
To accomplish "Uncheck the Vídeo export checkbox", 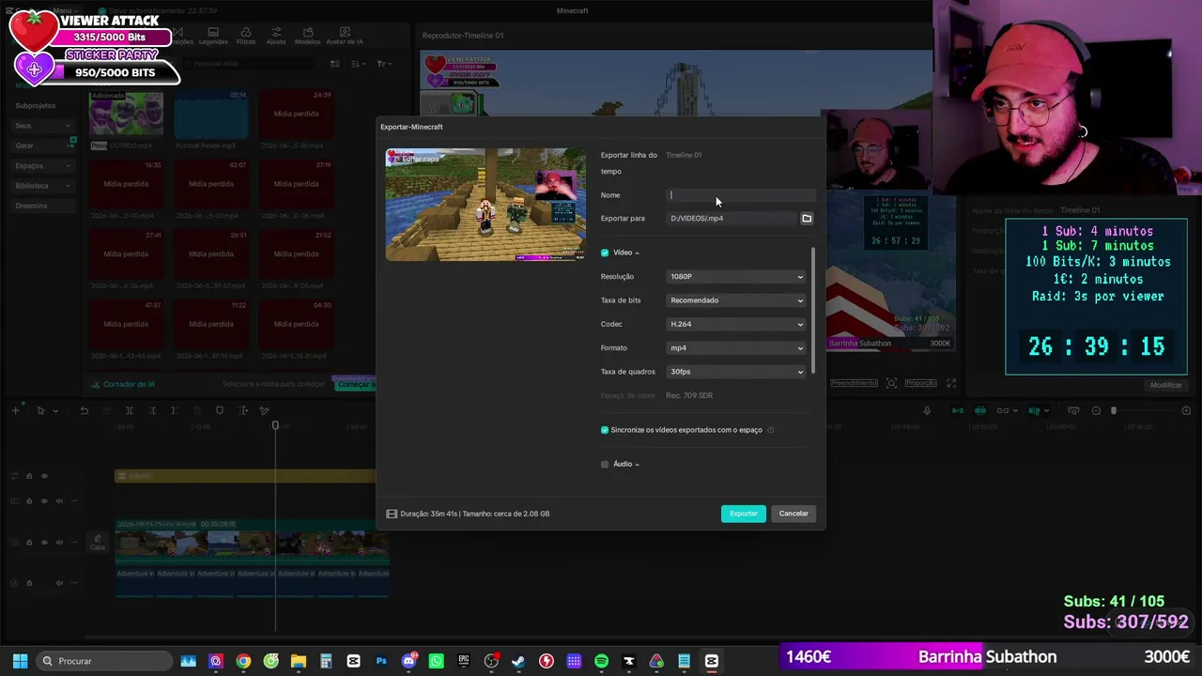I will click(x=605, y=253).
